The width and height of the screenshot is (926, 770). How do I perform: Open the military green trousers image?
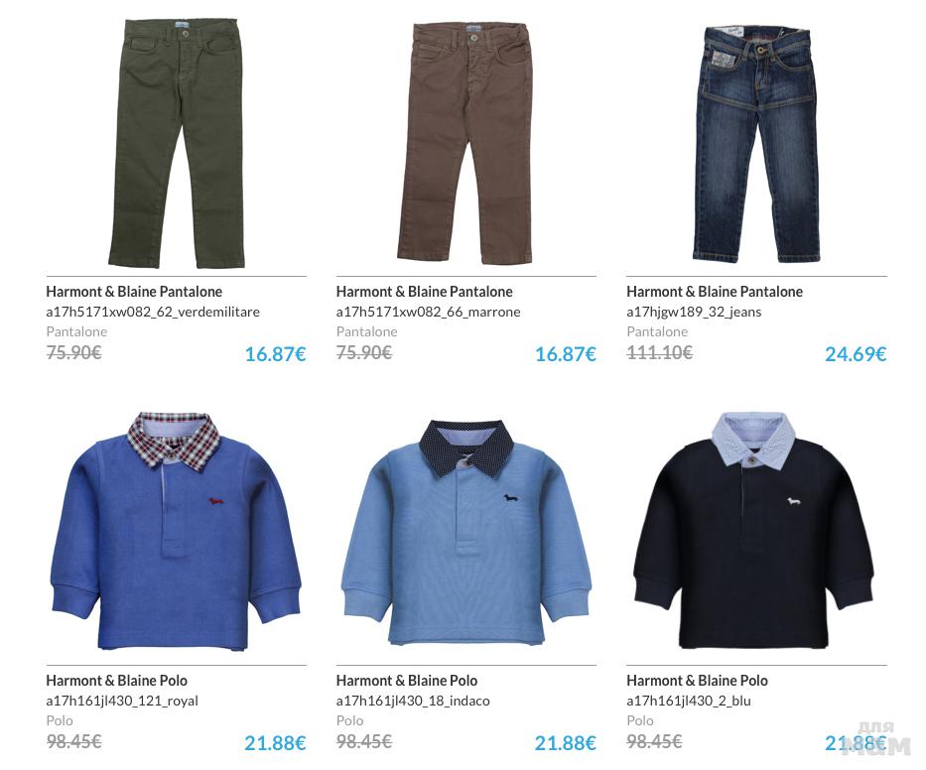point(176,143)
